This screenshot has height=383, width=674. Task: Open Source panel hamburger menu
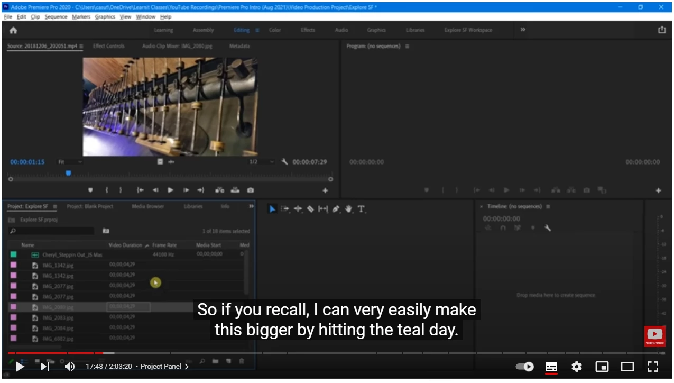click(81, 47)
